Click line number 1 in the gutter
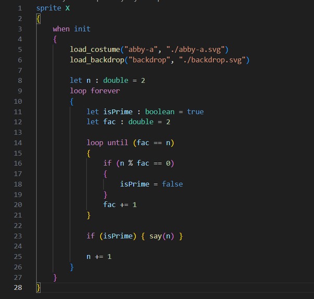 [x=20, y=8]
